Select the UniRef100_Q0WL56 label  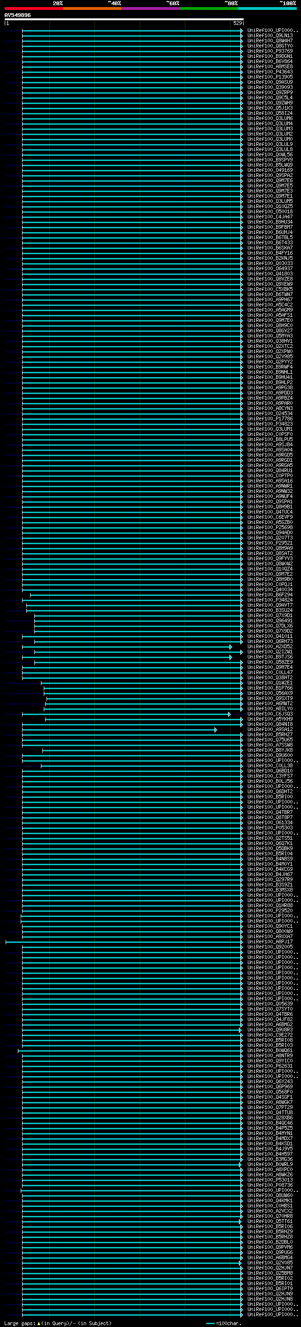tap(270, 154)
